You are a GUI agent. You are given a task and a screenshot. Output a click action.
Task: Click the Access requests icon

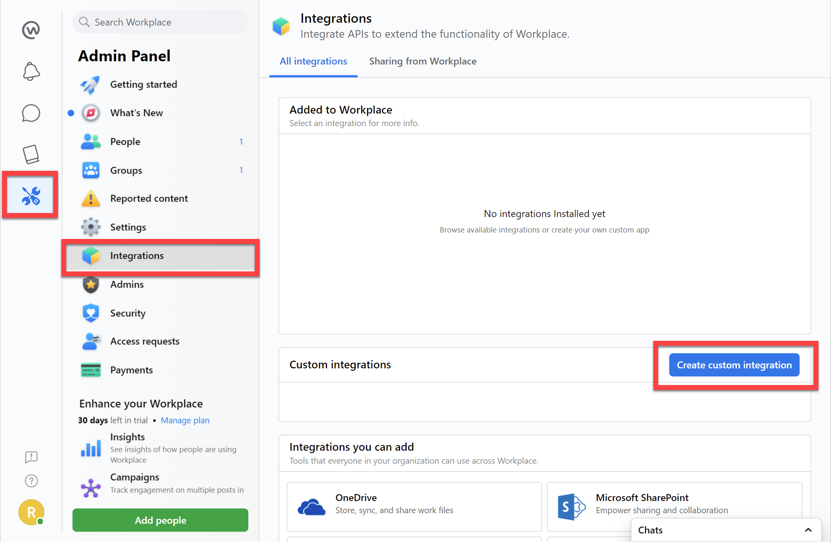click(91, 342)
